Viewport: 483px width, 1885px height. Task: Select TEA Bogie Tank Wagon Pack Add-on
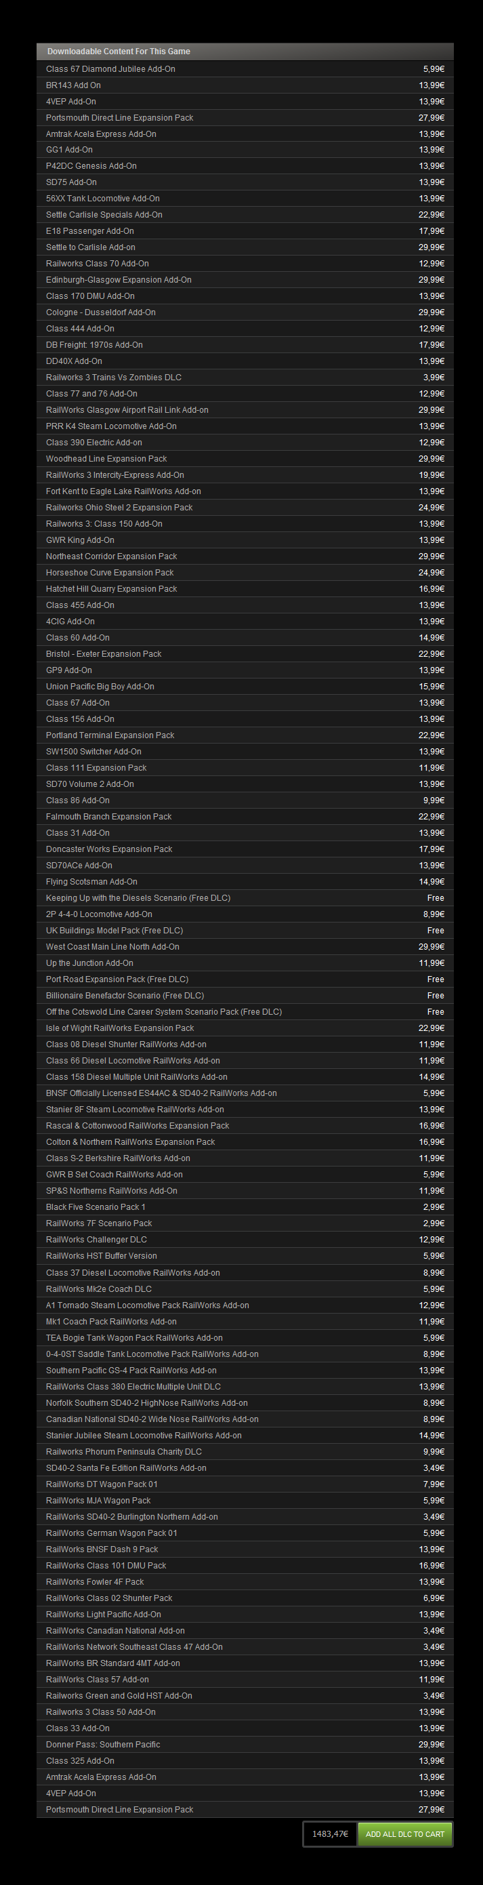pos(245,1337)
